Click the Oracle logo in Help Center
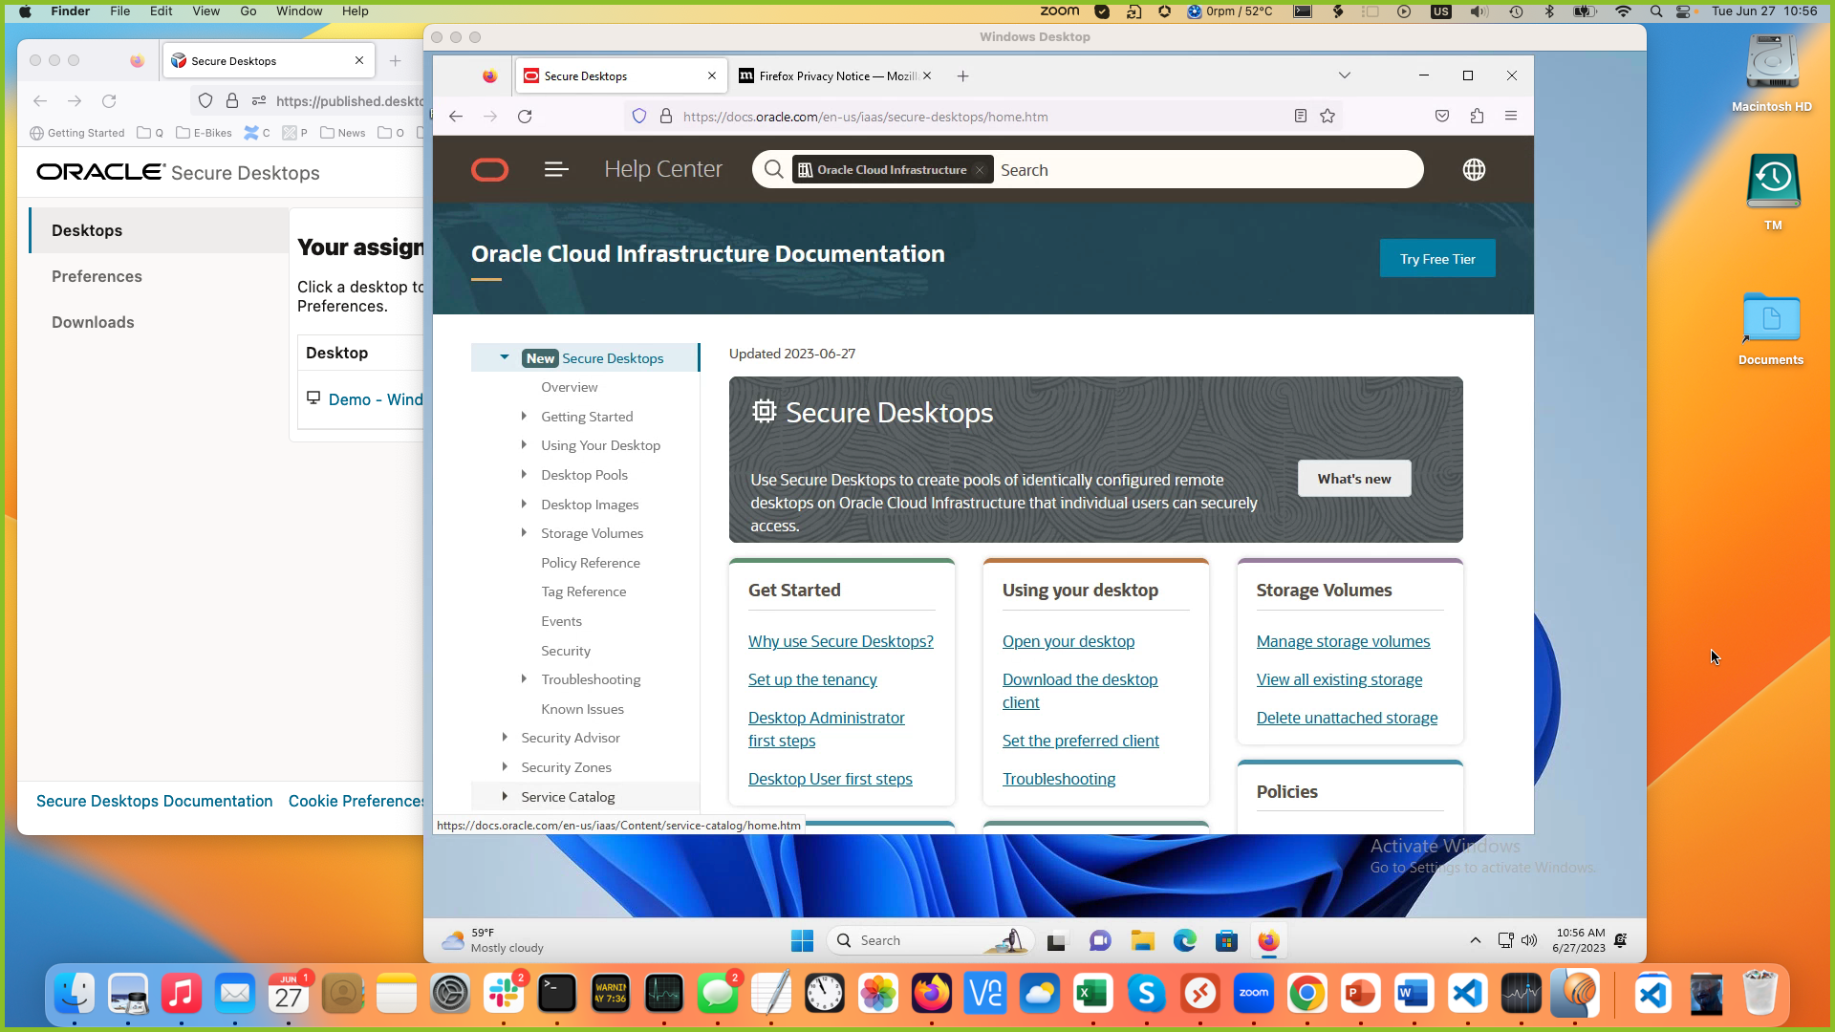Screen dimensions: 1835x1032 coord(489,169)
